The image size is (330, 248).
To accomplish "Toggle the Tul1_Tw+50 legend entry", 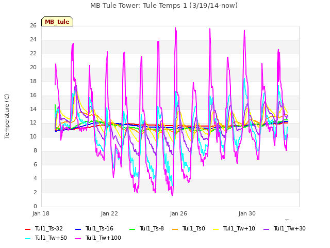I will point(46,238).
